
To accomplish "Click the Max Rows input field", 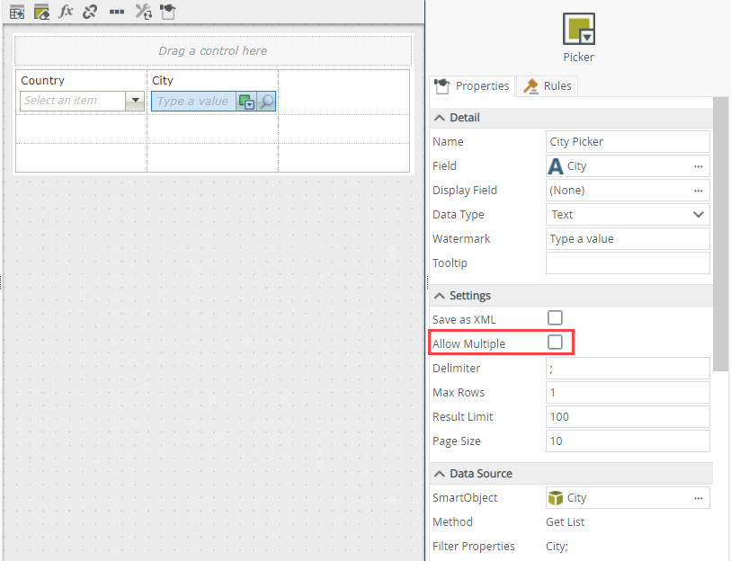I will [628, 393].
